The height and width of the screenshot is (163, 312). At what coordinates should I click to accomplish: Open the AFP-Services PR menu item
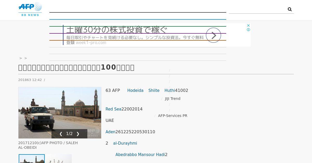point(173,116)
